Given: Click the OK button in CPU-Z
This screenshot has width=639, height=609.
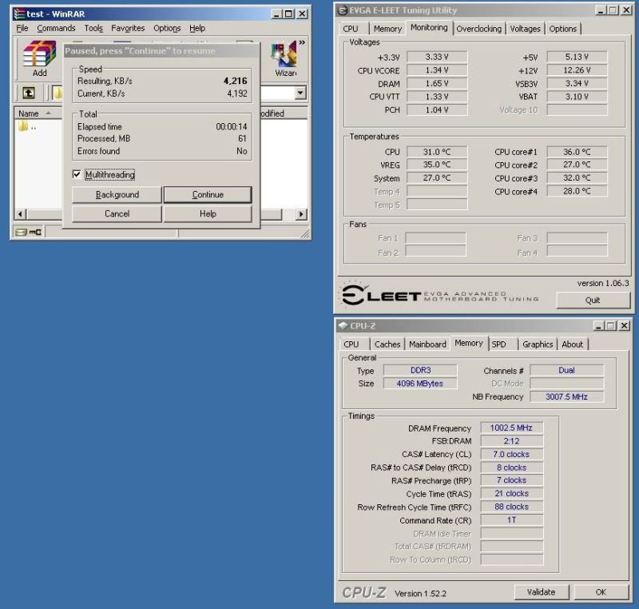Looking at the screenshot, I should click(x=601, y=592).
